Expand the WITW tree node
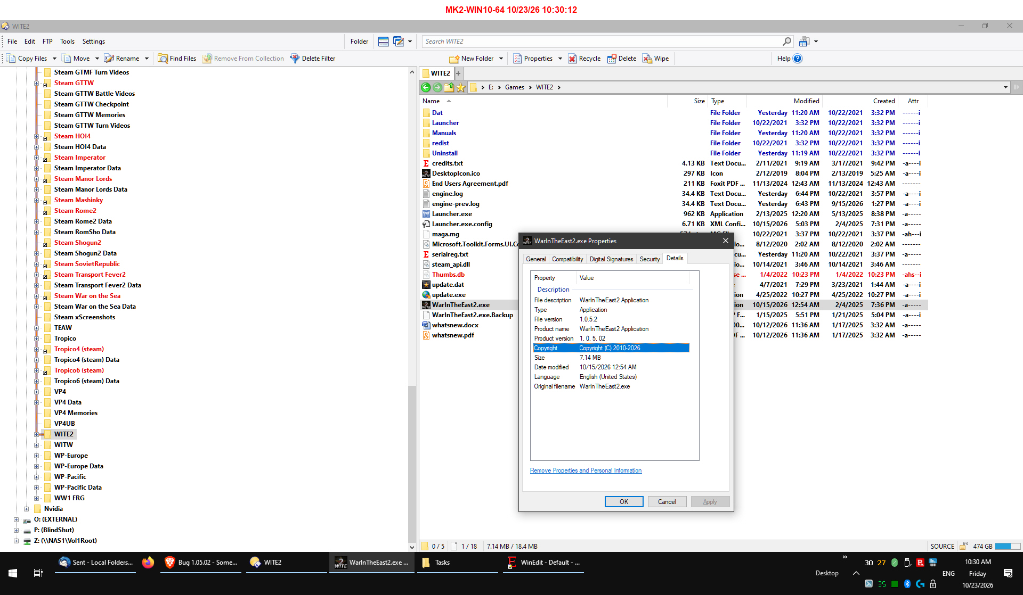This screenshot has height=595, width=1023. click(37, 445)
